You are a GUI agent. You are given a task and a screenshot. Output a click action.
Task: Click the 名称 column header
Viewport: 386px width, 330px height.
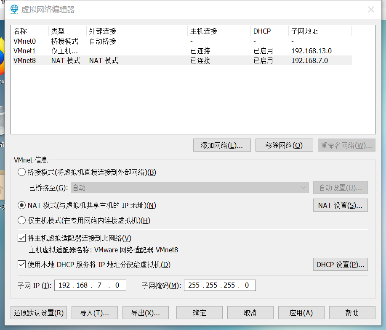[x=30, y=31]
